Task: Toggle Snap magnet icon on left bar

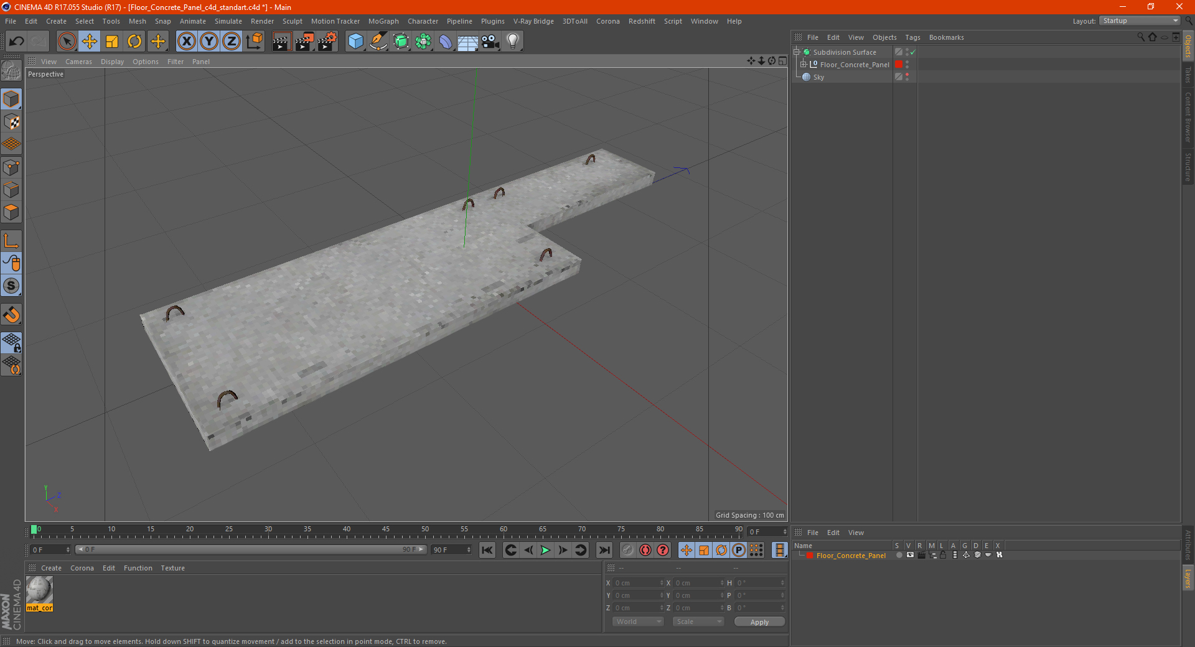Action: click(12, 315)
